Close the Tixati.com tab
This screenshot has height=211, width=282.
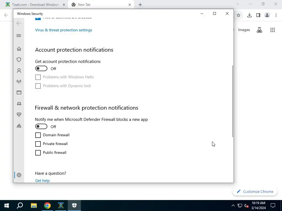click(64, 5)
